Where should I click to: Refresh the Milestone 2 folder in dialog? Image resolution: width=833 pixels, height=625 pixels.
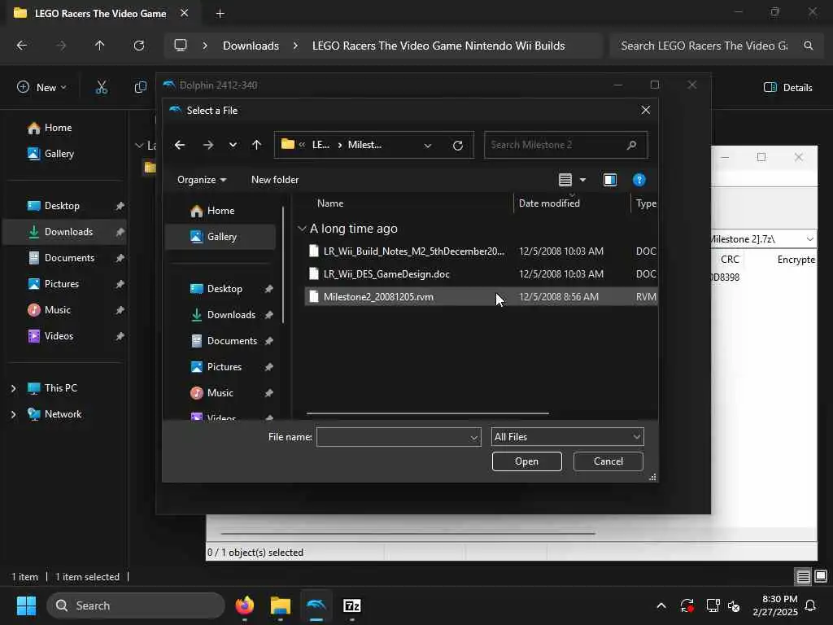pos(457,145)
